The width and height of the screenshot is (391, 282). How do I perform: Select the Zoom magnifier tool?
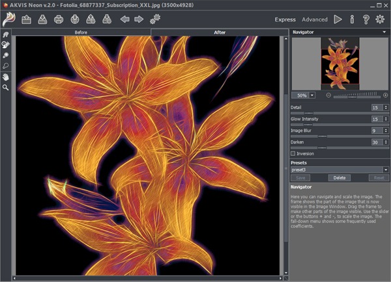(x=6, y=87)
